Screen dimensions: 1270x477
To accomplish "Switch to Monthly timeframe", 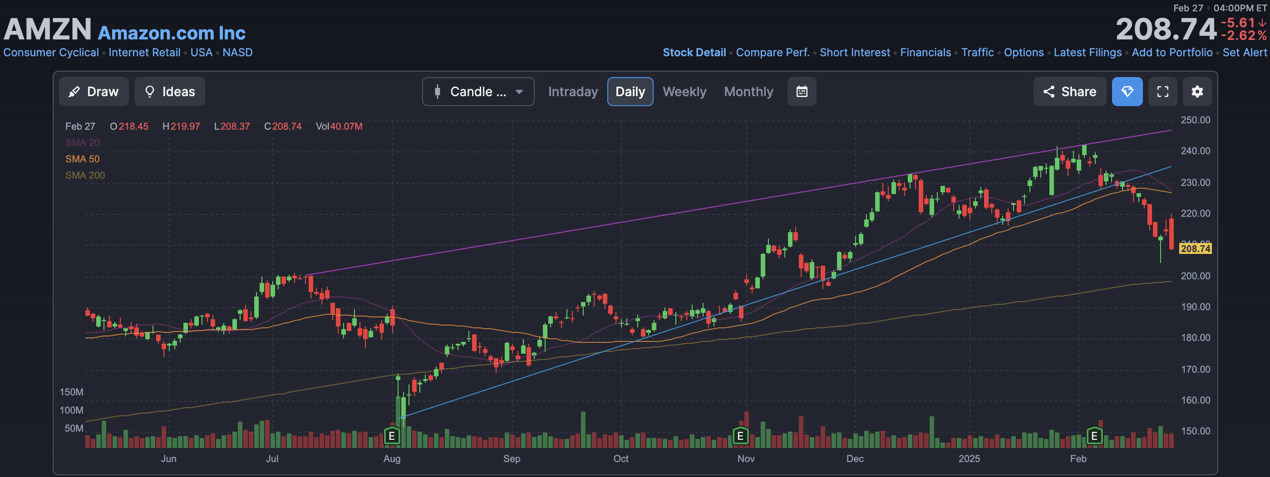I will point(748,92).
